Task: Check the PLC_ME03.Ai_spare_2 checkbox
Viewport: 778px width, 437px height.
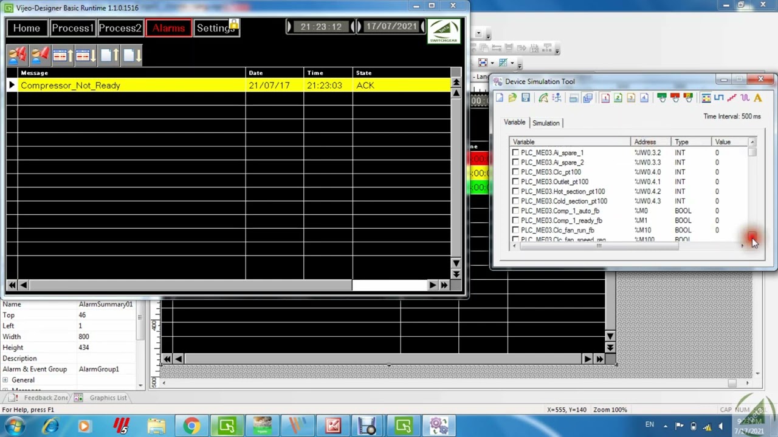Action: [515, 163]
